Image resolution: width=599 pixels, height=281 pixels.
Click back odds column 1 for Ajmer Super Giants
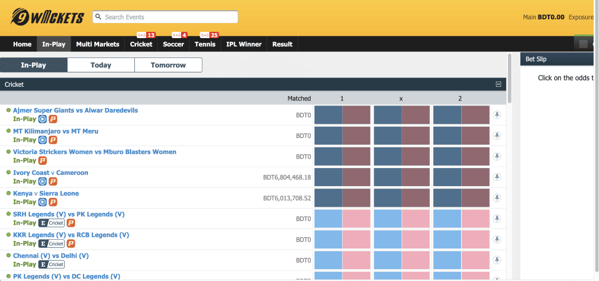coord(328,115)
